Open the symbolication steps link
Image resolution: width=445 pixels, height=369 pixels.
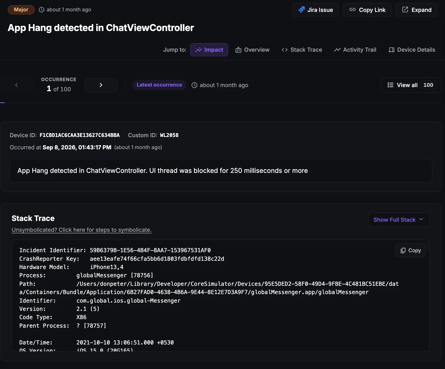pyautogui.click(x=81, y=230)
